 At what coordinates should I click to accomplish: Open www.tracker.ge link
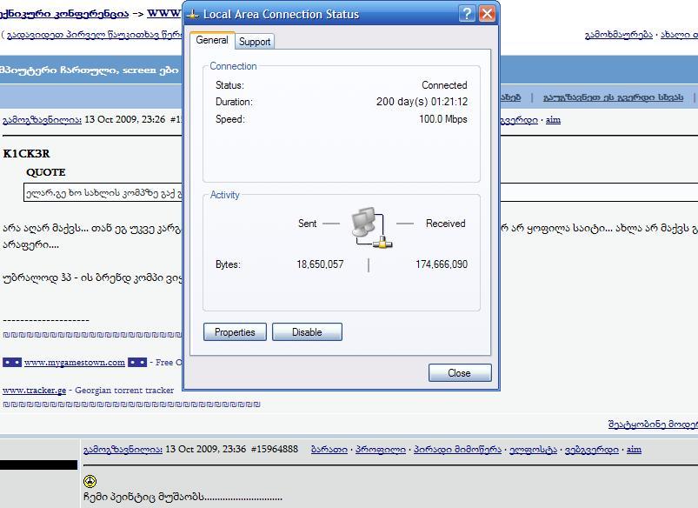pos(34,391)
